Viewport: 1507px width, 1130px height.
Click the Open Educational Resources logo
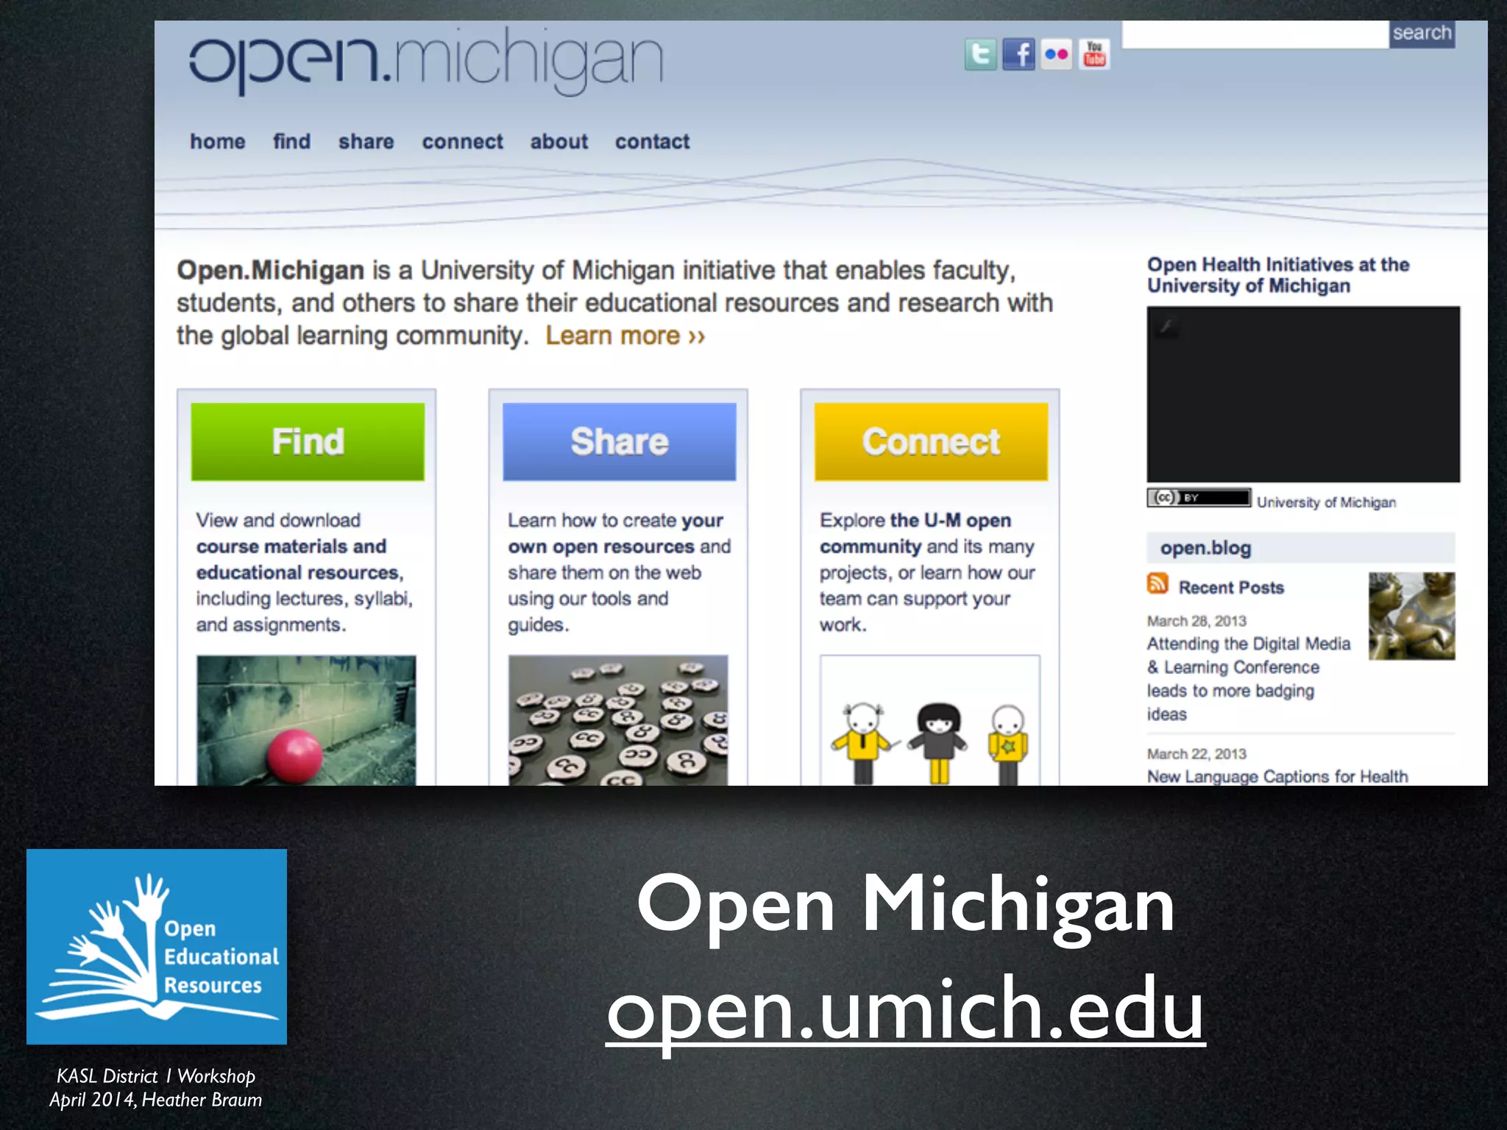157,947
